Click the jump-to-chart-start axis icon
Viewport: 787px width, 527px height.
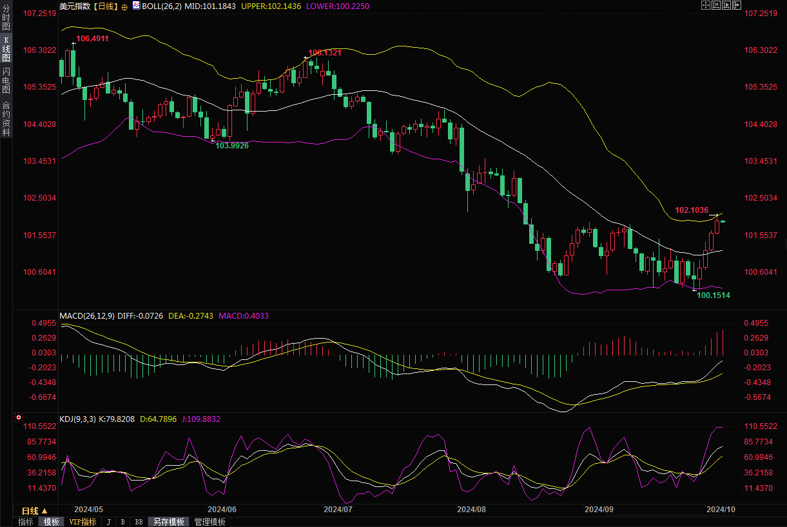715,5
